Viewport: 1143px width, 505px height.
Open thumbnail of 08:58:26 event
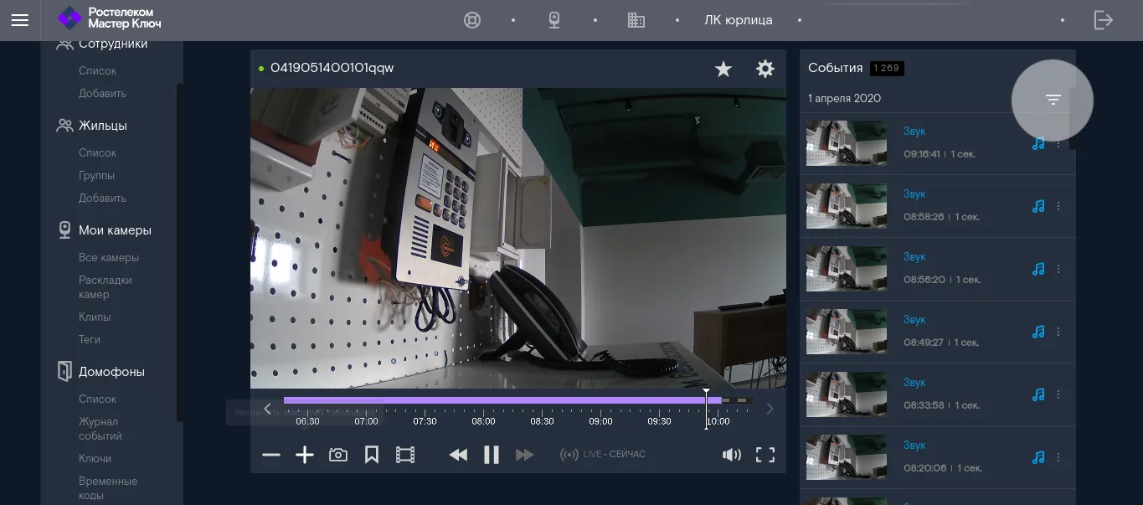point(847,206)
